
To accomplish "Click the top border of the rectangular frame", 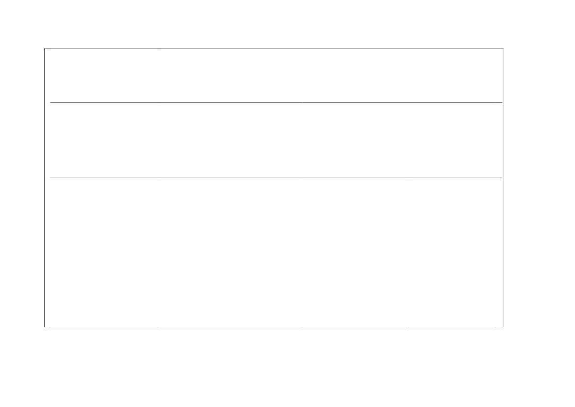I will coord(274,48).
